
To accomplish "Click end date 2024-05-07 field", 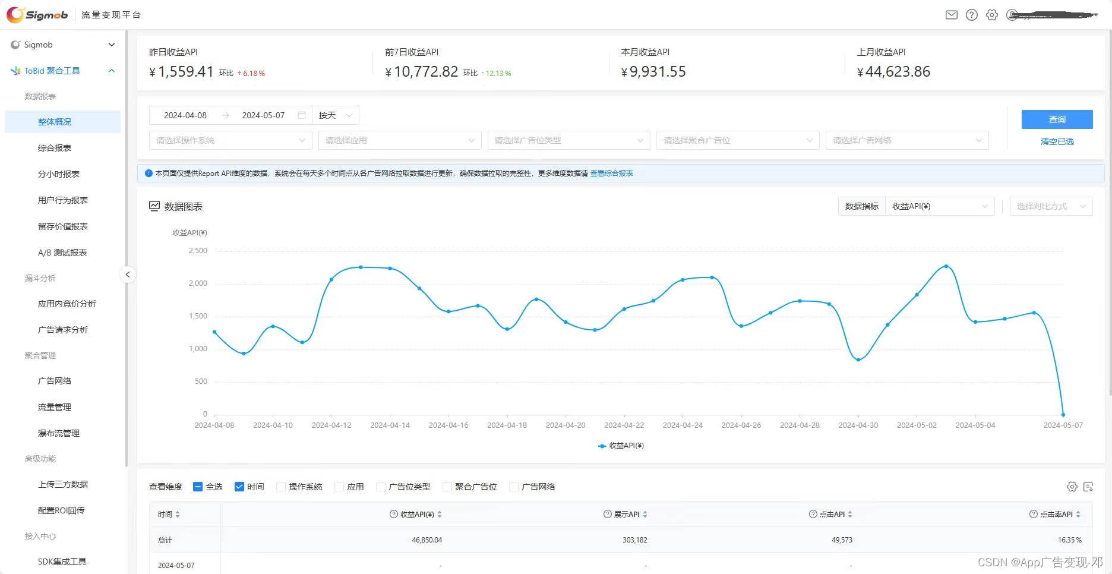I will pyautogui.click(x=263, y=115).
